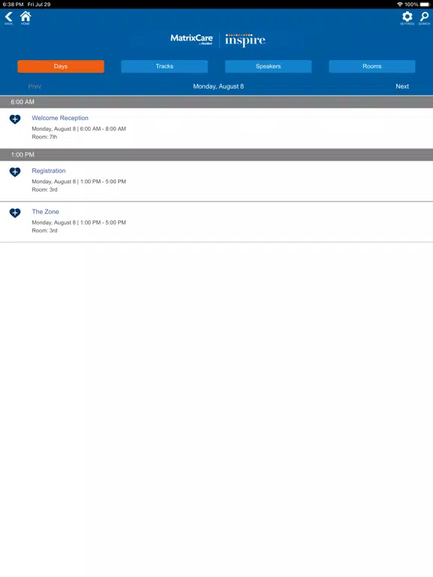
Task: Click The Zone's time 1:00 PM - 5:00 PM
Action: [x=103, y=222]
